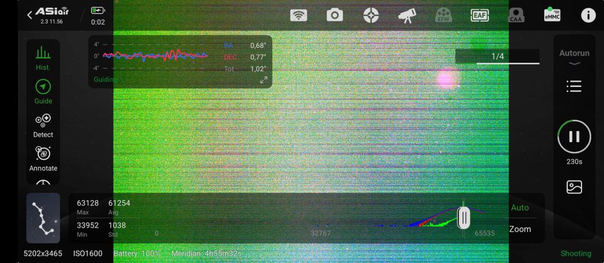Click the 230s exposure time label
Image resolution: width=604 pixels, height=263 pixels.
[575, 162]
